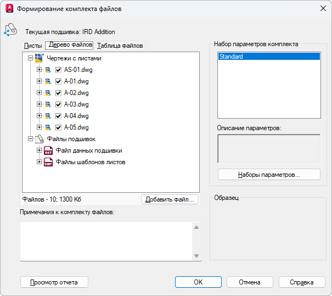Switch to the Листы tab
Screen dimensions: 332x296
tap(33, 46)
